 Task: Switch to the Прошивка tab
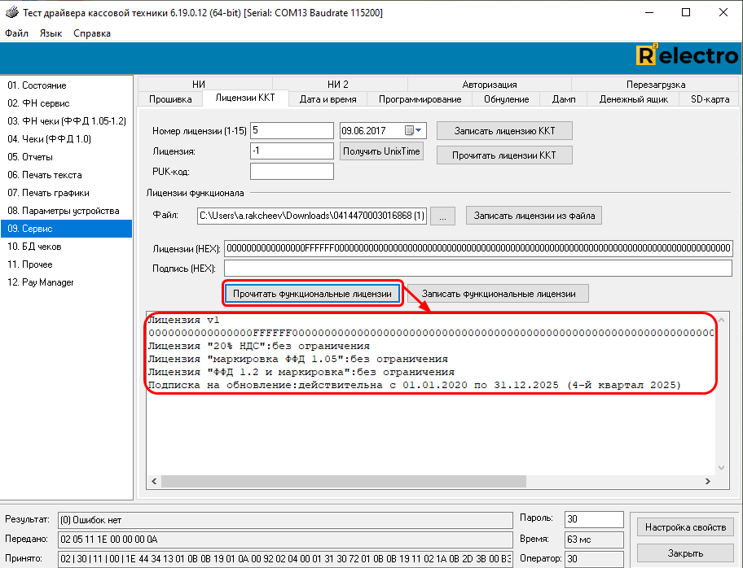point(170,99)
